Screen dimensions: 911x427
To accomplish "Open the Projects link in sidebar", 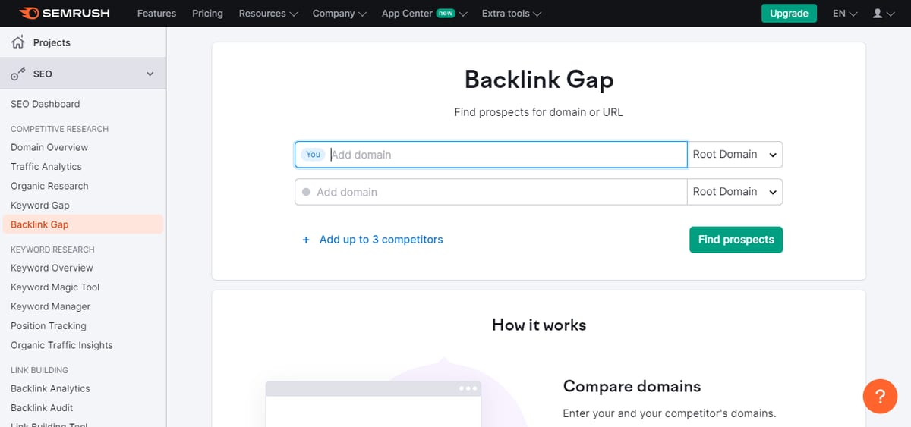I will (x=52, y=42).
